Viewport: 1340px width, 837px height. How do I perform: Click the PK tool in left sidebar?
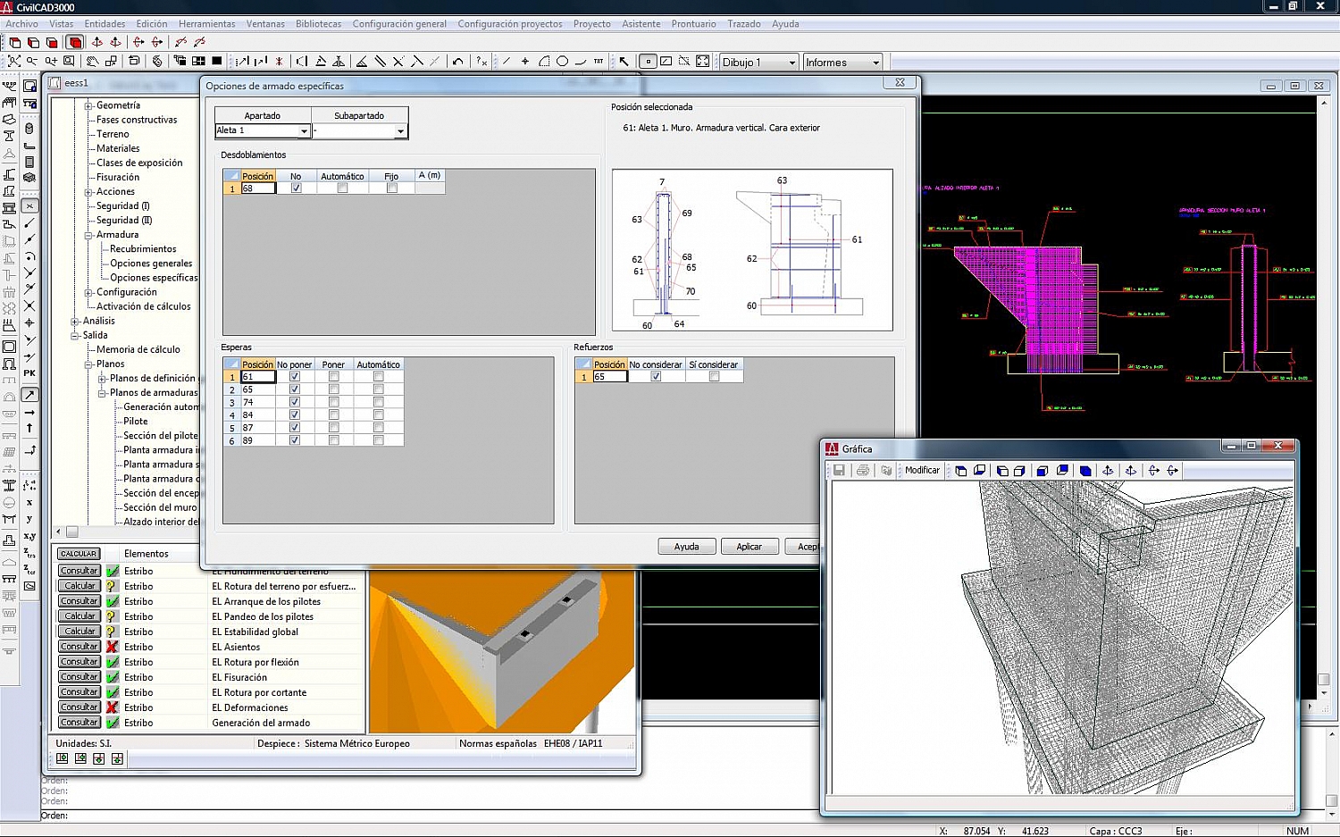pos(29,373)
